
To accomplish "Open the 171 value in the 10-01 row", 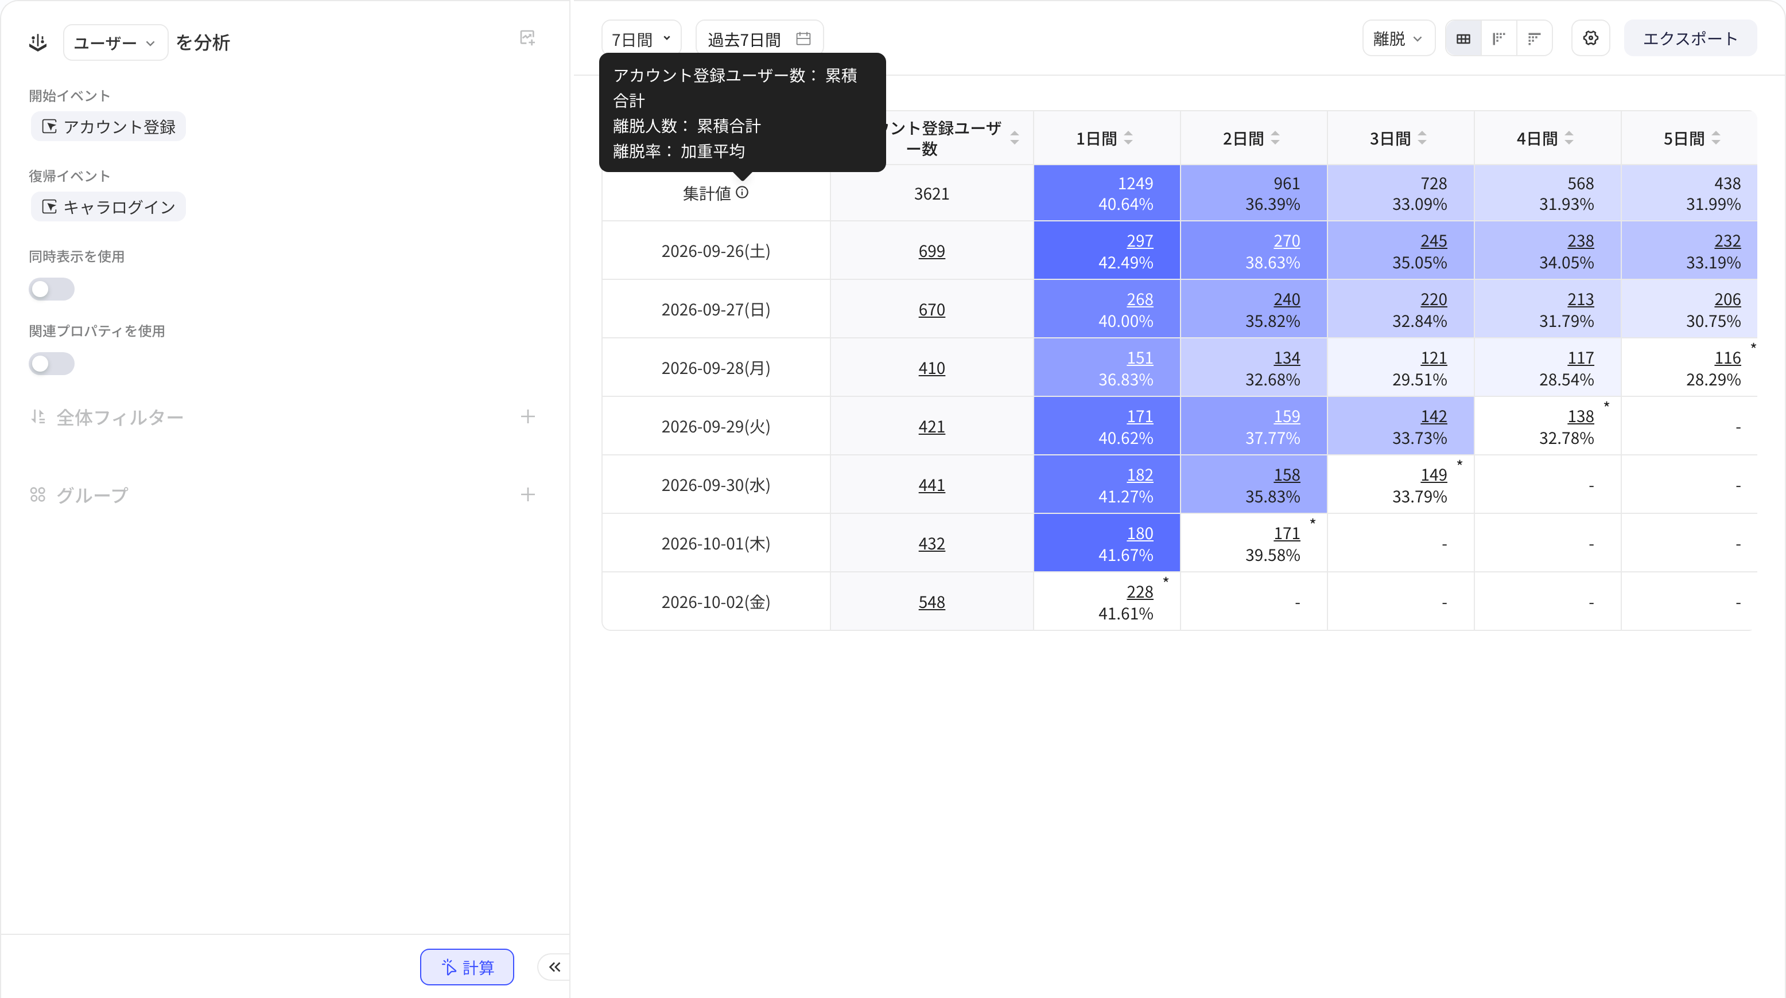I will pos(1287,533).
